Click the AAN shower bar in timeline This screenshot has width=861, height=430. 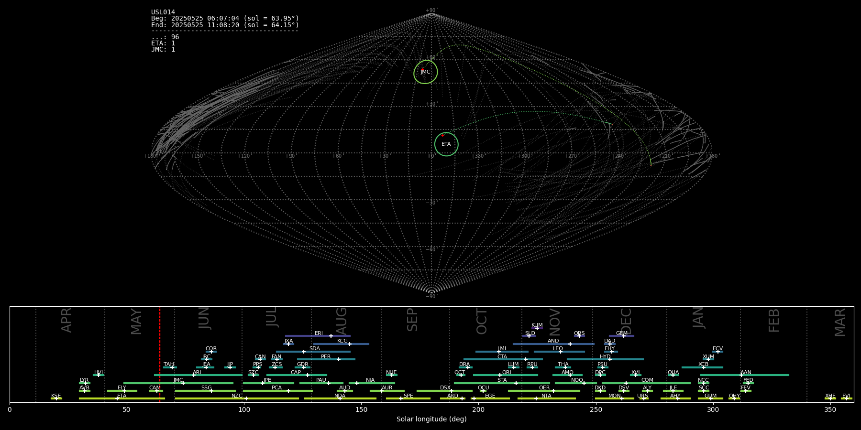pos(745,375)
